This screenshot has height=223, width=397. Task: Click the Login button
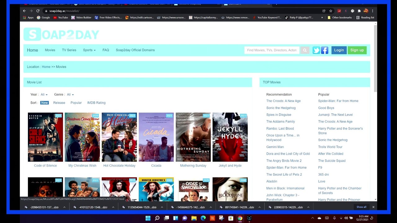(339, 50)
